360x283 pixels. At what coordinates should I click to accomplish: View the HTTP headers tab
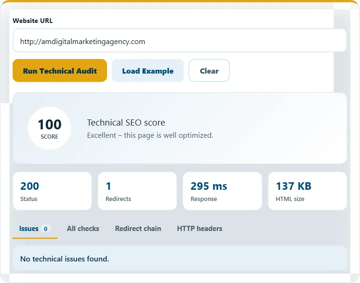click(x=199, y=229)
